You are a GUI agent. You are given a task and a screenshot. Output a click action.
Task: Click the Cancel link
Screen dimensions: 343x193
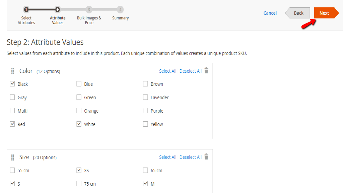[x=270, y=13]
